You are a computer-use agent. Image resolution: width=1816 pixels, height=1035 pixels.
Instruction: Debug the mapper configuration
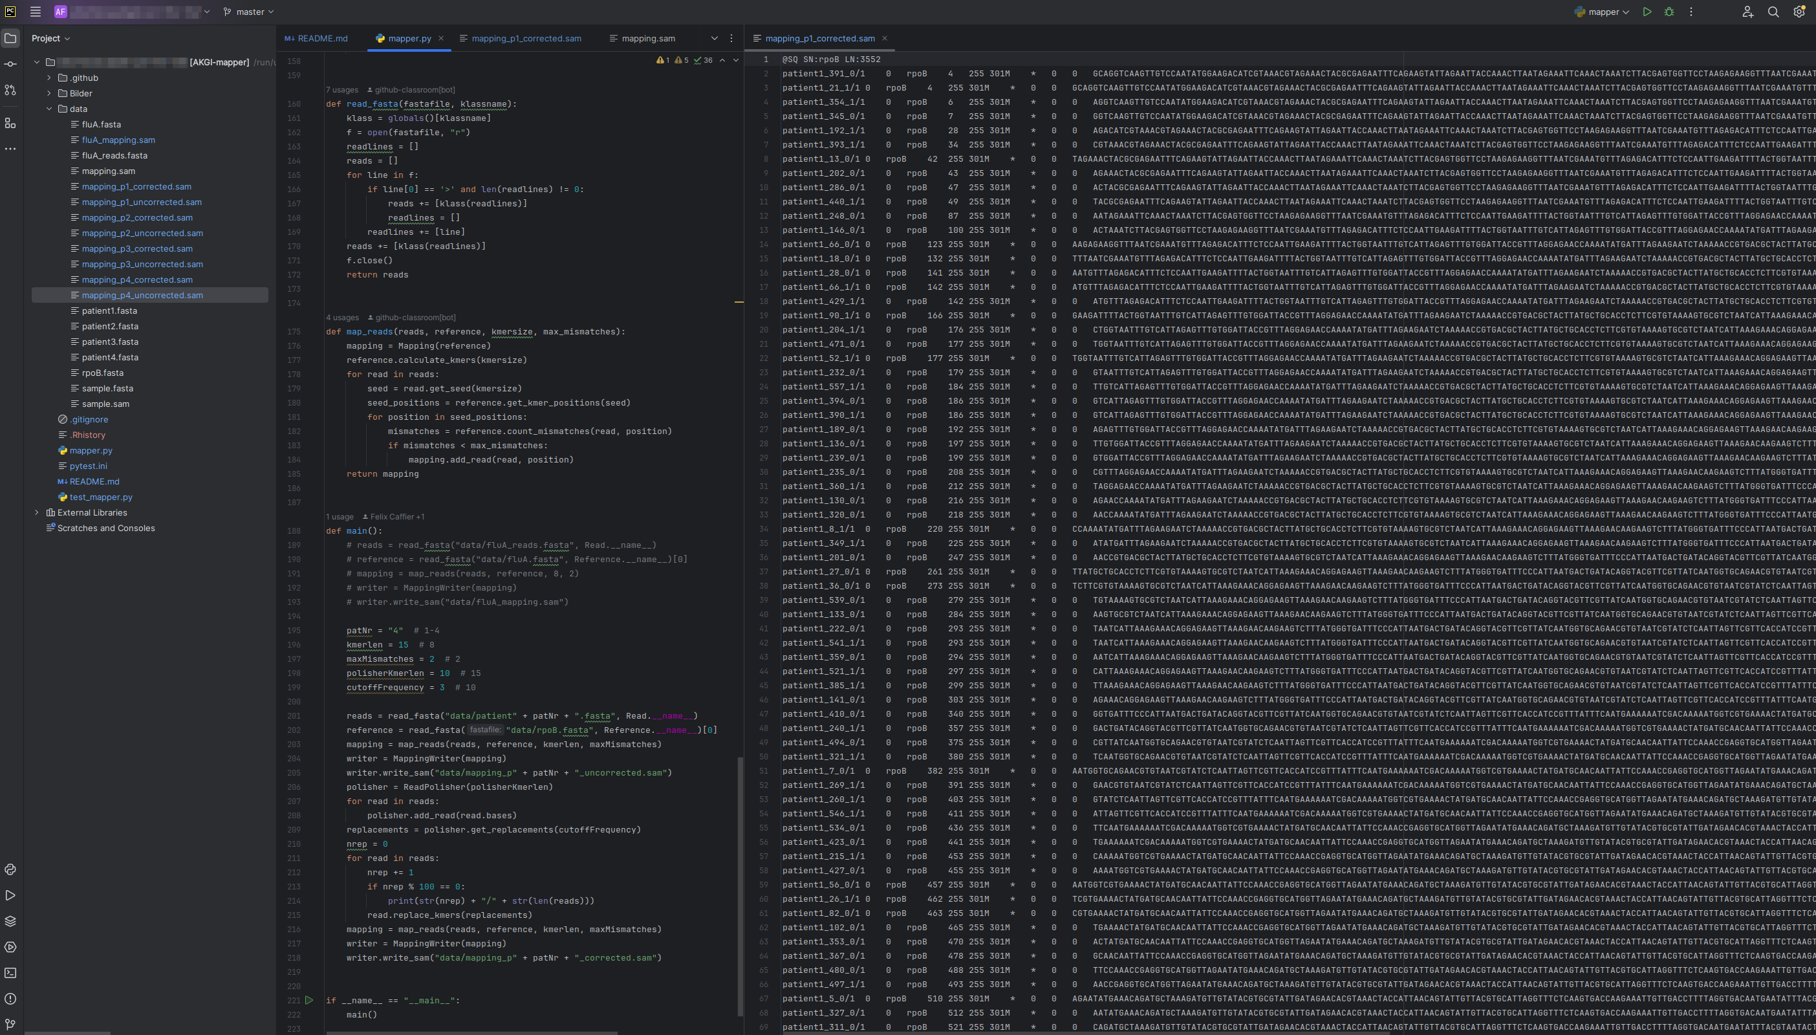1669,12
